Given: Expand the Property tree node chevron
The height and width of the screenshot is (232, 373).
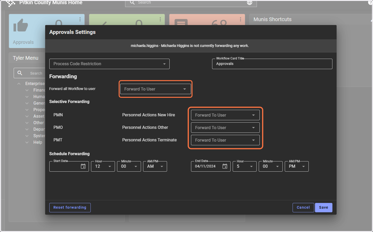Looking at the screenshot, I should coord(27,110).
